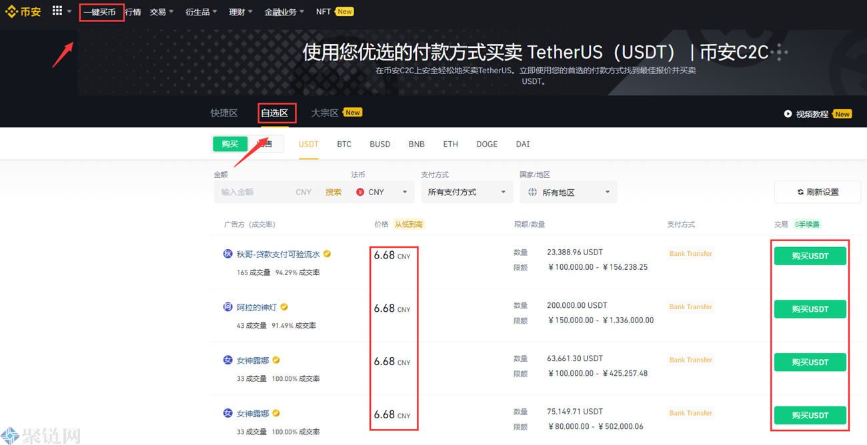Switch to the 出售 (sell) option
Viewport: 867px width, 445px height.
tap(265, 143)
